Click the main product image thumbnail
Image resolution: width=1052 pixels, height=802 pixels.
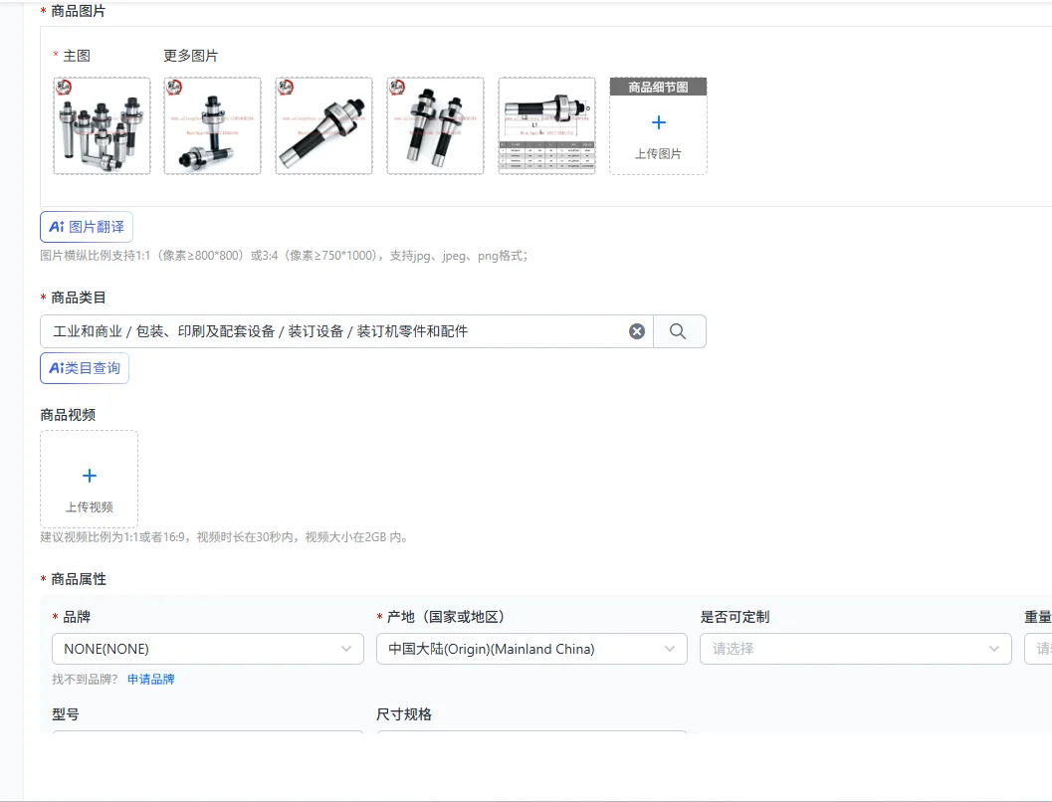pos(102,125)
